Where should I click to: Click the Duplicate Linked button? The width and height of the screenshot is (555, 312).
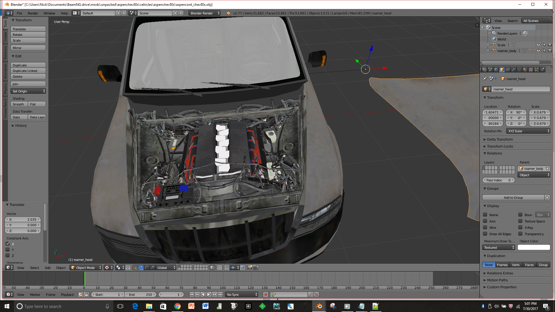(x=28, y=71)
